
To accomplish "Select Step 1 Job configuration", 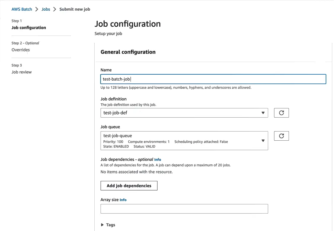I will 29,28.
